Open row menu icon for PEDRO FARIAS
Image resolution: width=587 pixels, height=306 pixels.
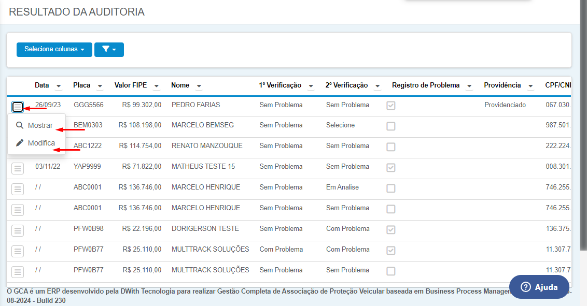click(x=18, y=107)
